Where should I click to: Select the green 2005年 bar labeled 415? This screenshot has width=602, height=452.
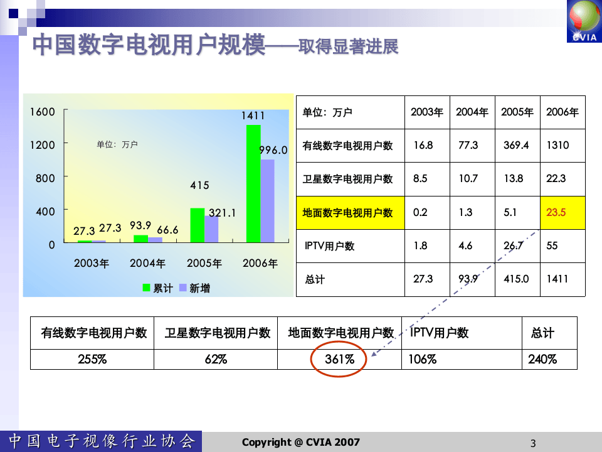tap(198, 225)
